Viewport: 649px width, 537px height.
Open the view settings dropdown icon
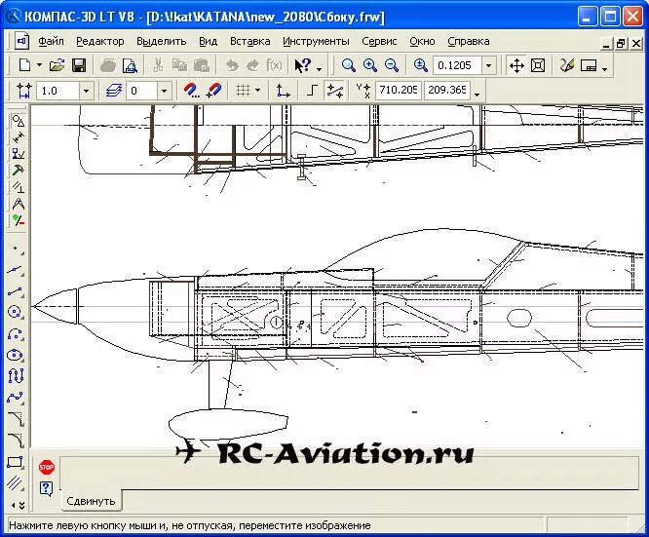point(589,65)
